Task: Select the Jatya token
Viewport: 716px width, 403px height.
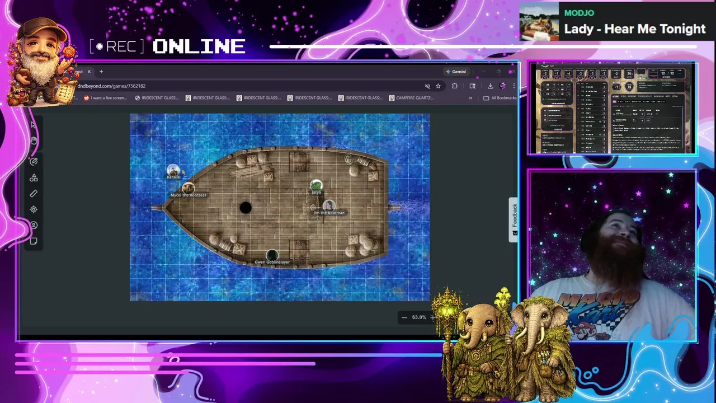Action: (x=317, y=185)
